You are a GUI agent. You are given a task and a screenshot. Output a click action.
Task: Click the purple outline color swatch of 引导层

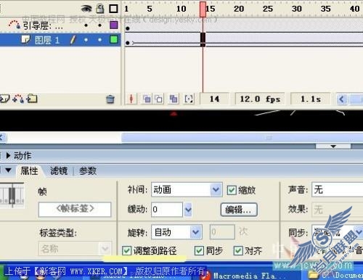tap(113, 25)
